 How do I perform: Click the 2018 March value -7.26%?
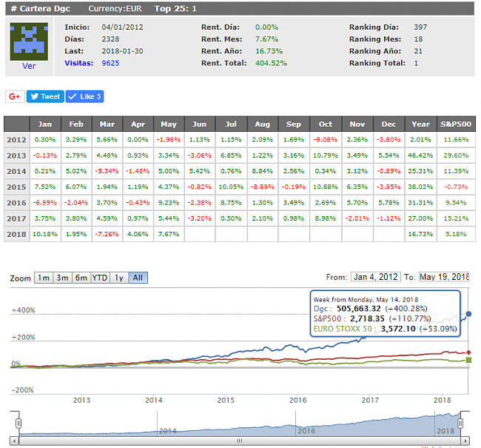pos(107,234)
